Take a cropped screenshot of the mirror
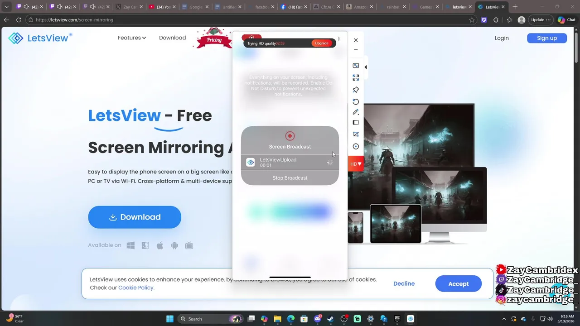Viewport: 580px width, 326px height. point(356,134)
